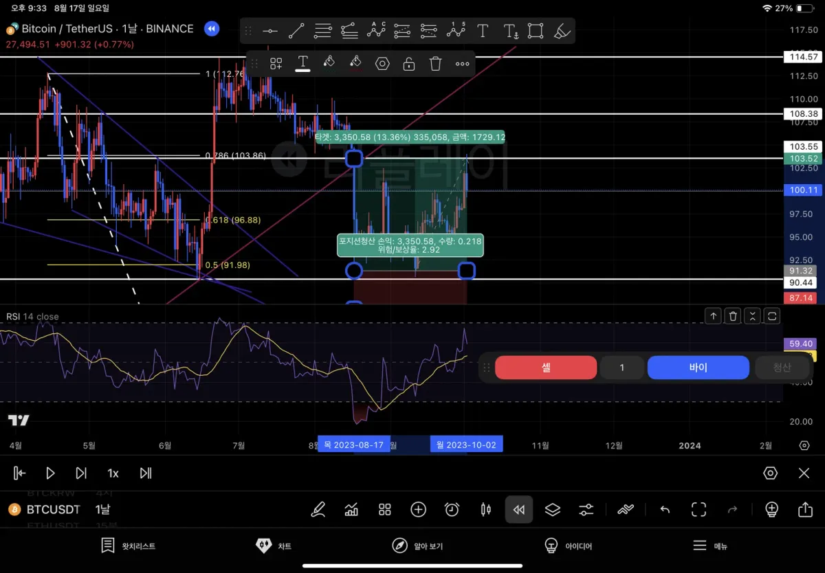Open the 왓치리스트 tab

(128, 546)
